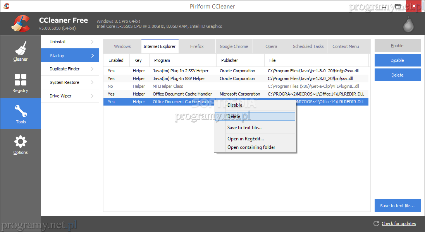Sort the list by Publisher column header
Screen dimensions: 425x232
(229, 60)
